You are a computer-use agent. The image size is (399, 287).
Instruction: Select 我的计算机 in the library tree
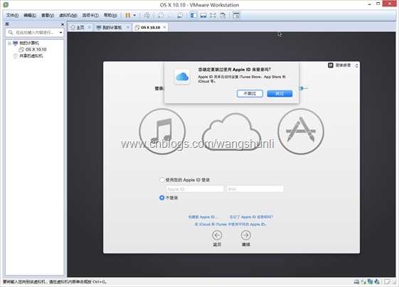[29, 43]
